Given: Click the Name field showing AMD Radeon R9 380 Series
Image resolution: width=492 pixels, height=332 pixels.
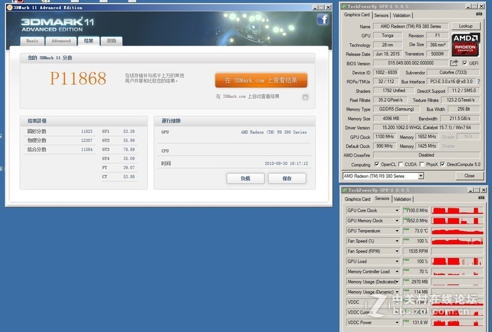Looking at the screenshot, I should click(411, 26).
